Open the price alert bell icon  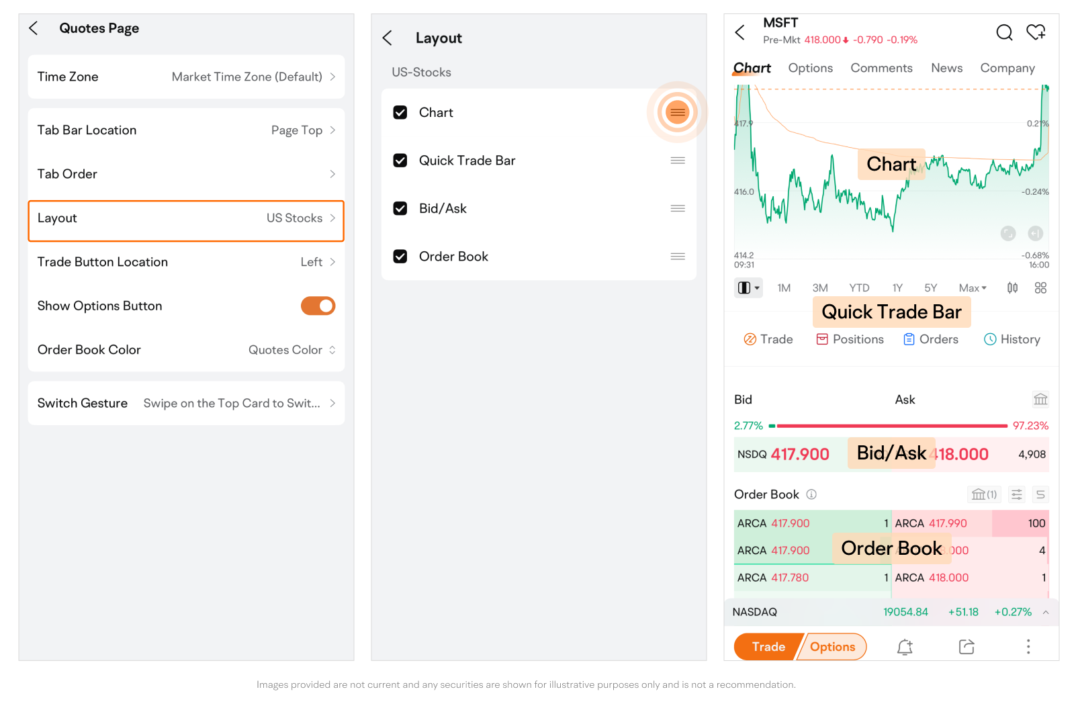coord(905,647)
